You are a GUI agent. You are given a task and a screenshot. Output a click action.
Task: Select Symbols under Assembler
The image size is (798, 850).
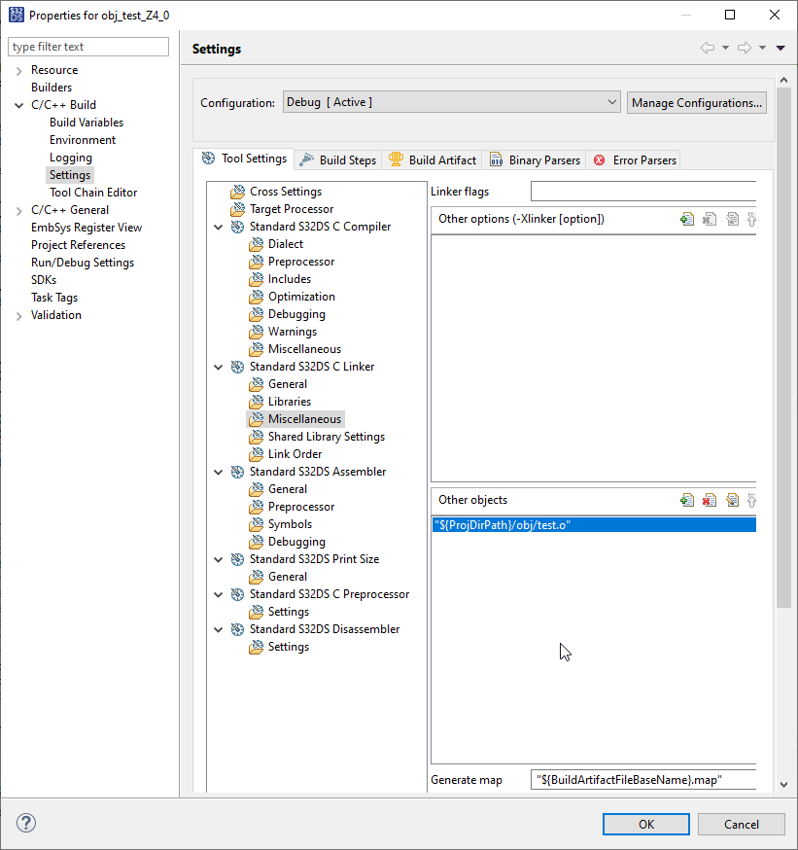(x=290, y=524)
